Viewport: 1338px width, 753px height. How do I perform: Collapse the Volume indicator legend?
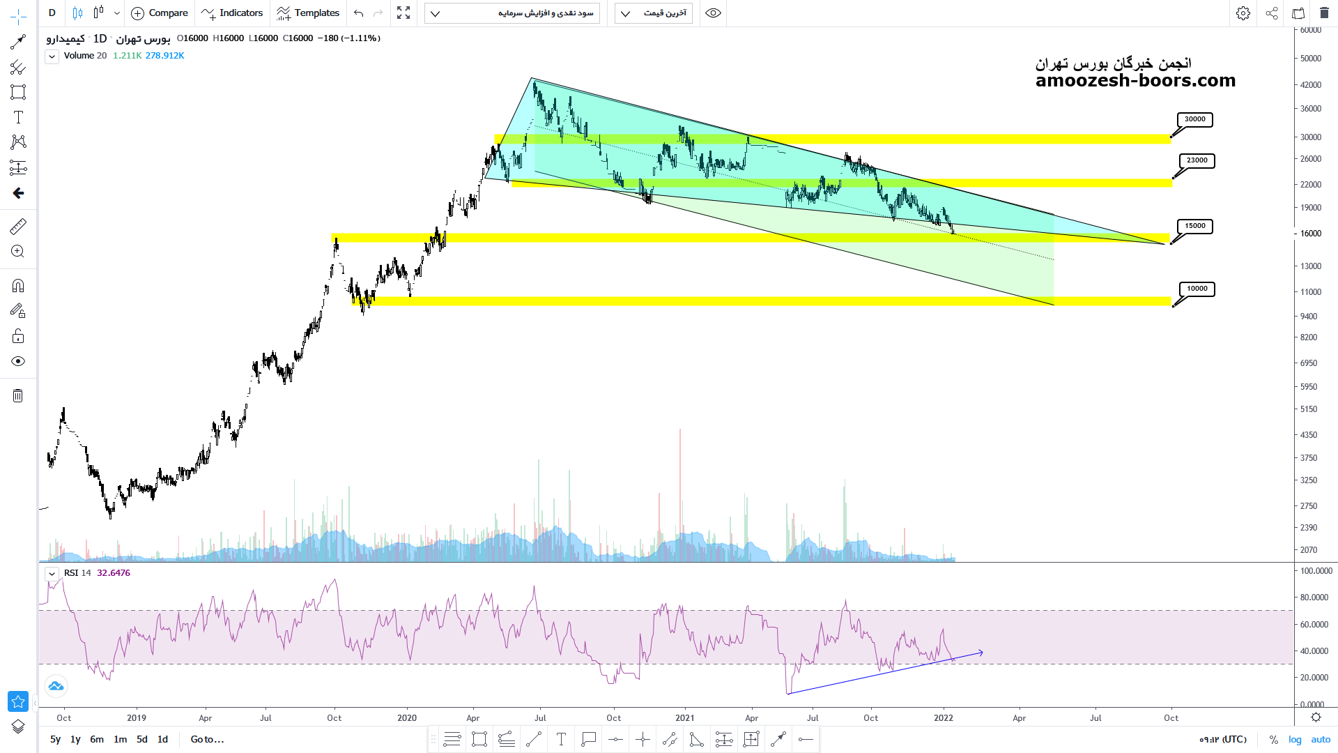[52, 56]
